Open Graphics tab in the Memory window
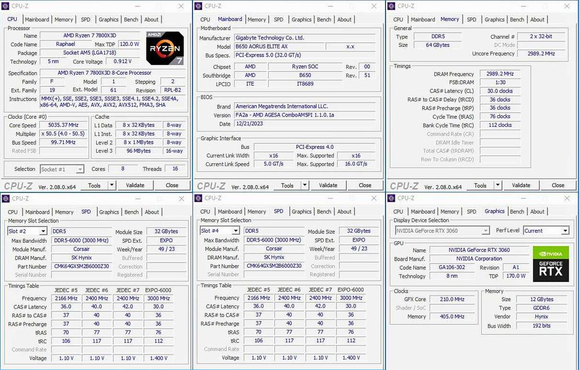This screenshot has width=579, height=370. (494, 20)
